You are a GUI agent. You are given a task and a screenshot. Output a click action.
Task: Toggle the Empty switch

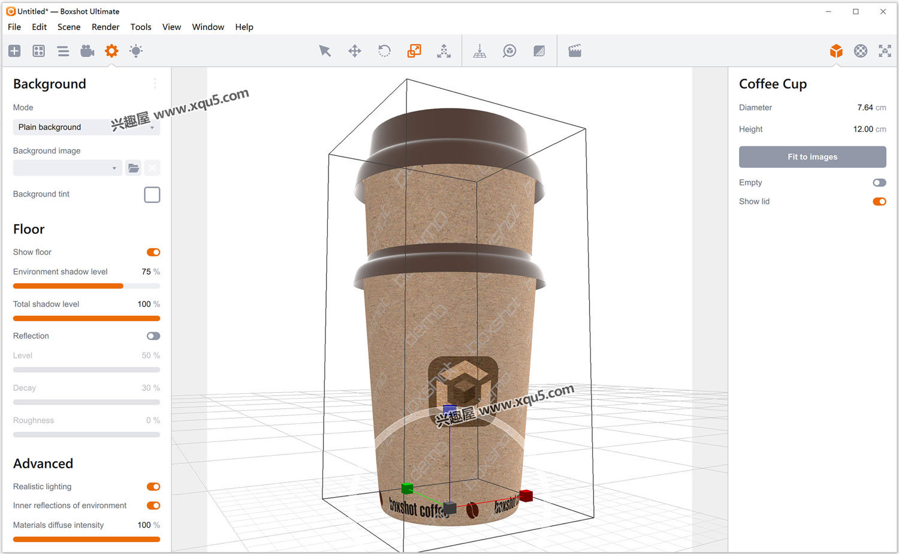click(x=879, y=183)
